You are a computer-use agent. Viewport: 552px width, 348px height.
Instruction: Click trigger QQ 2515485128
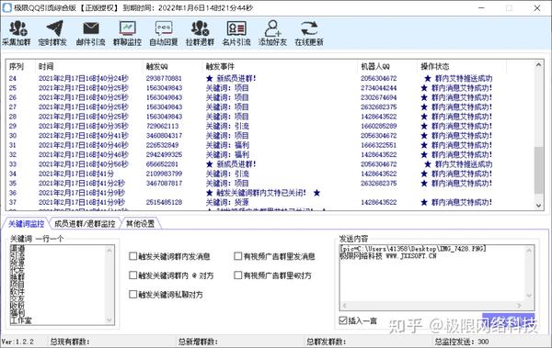point(164,202)
